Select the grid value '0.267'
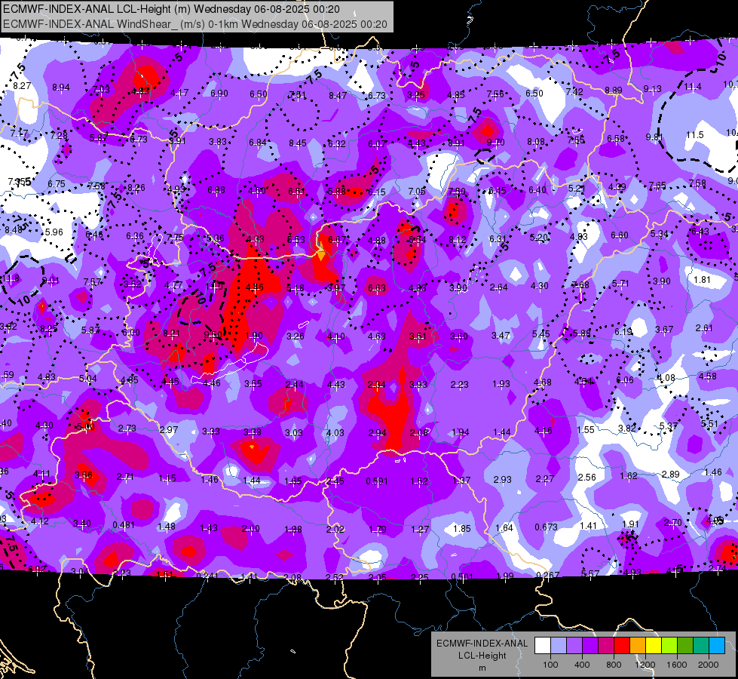Screen dimensions: 738x679 point(548,575)
